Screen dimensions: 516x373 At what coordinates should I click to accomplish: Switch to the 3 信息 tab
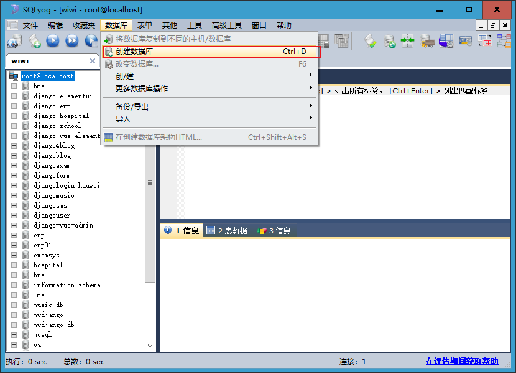click(x=275, y=231)
